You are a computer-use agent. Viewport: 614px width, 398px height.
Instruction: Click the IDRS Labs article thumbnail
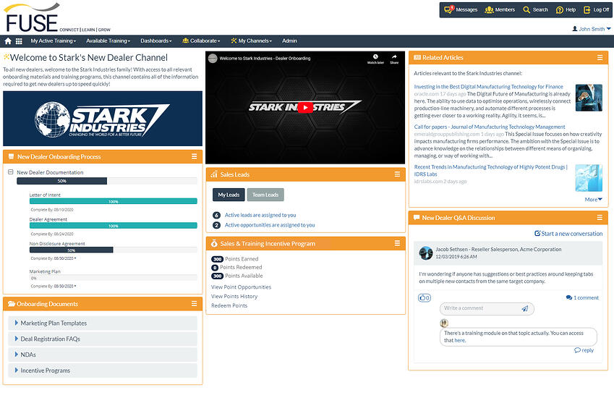click(x=589, y=178)
